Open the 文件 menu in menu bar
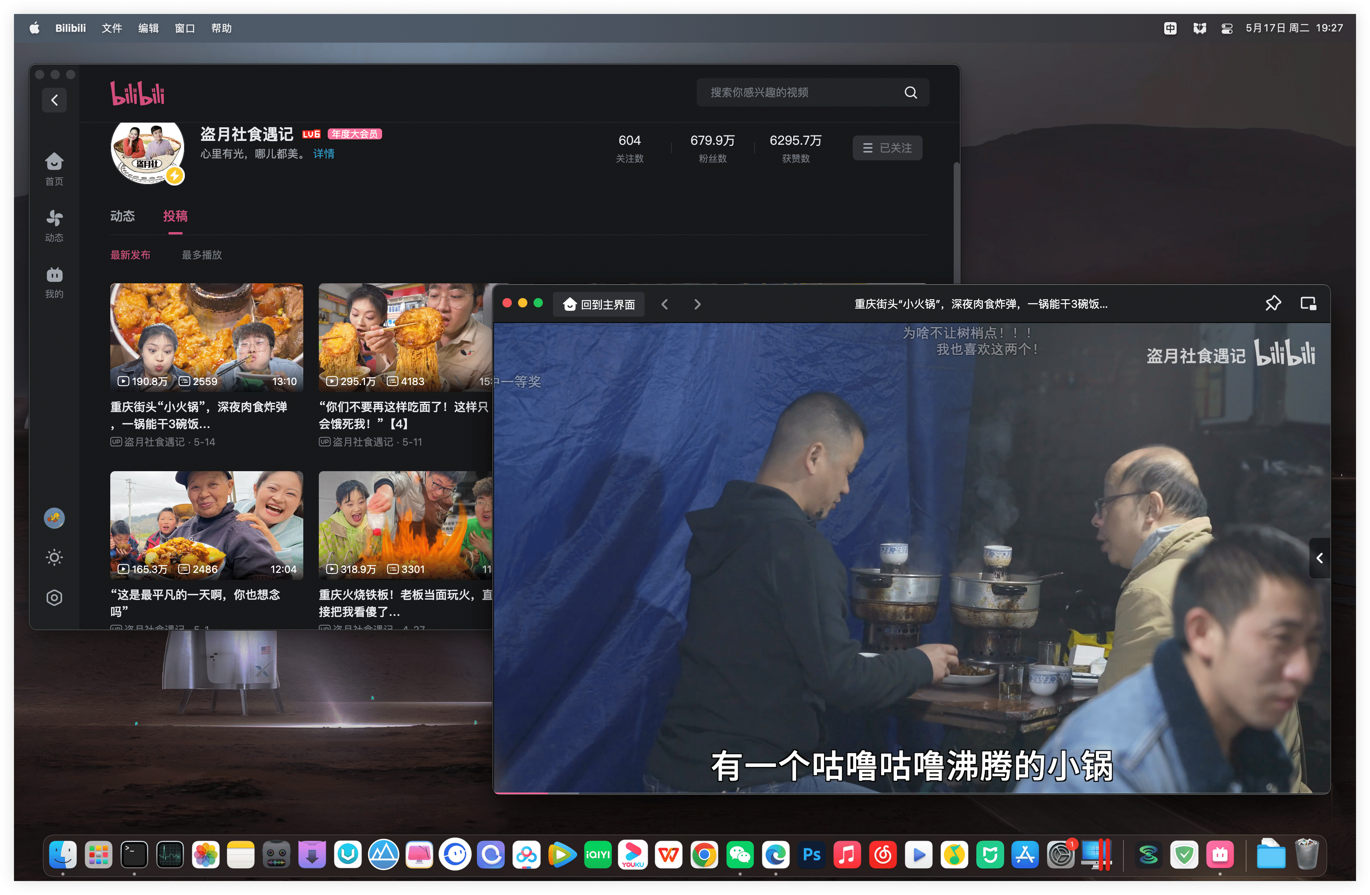1370x895 pixels. pyautogui.click(x=112, y=28)
